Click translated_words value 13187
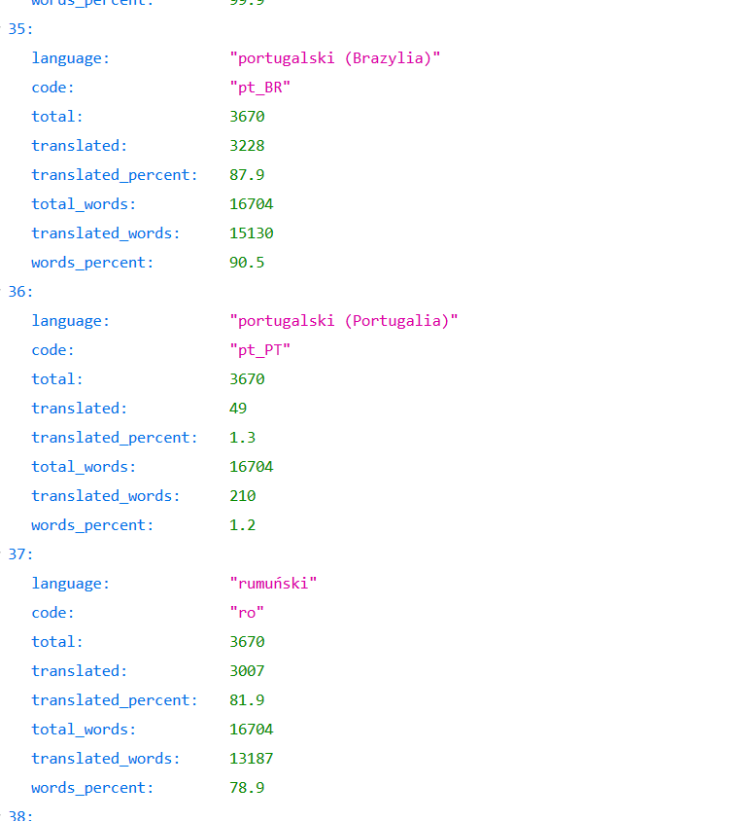The height and width of the screenshot is (821, 754). [x=252, y=759]
